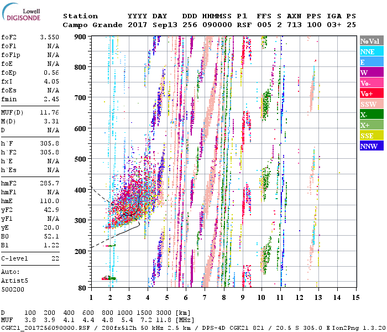
Task: Click the 900 km height axis label
Action: click(80, 37)
